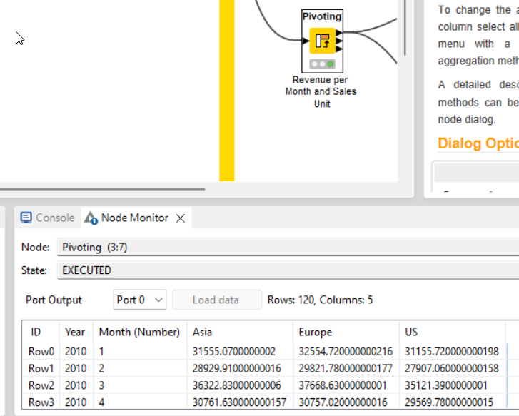Select the Row2 ID cell
The image size is (519, 416).
[41, 385]
